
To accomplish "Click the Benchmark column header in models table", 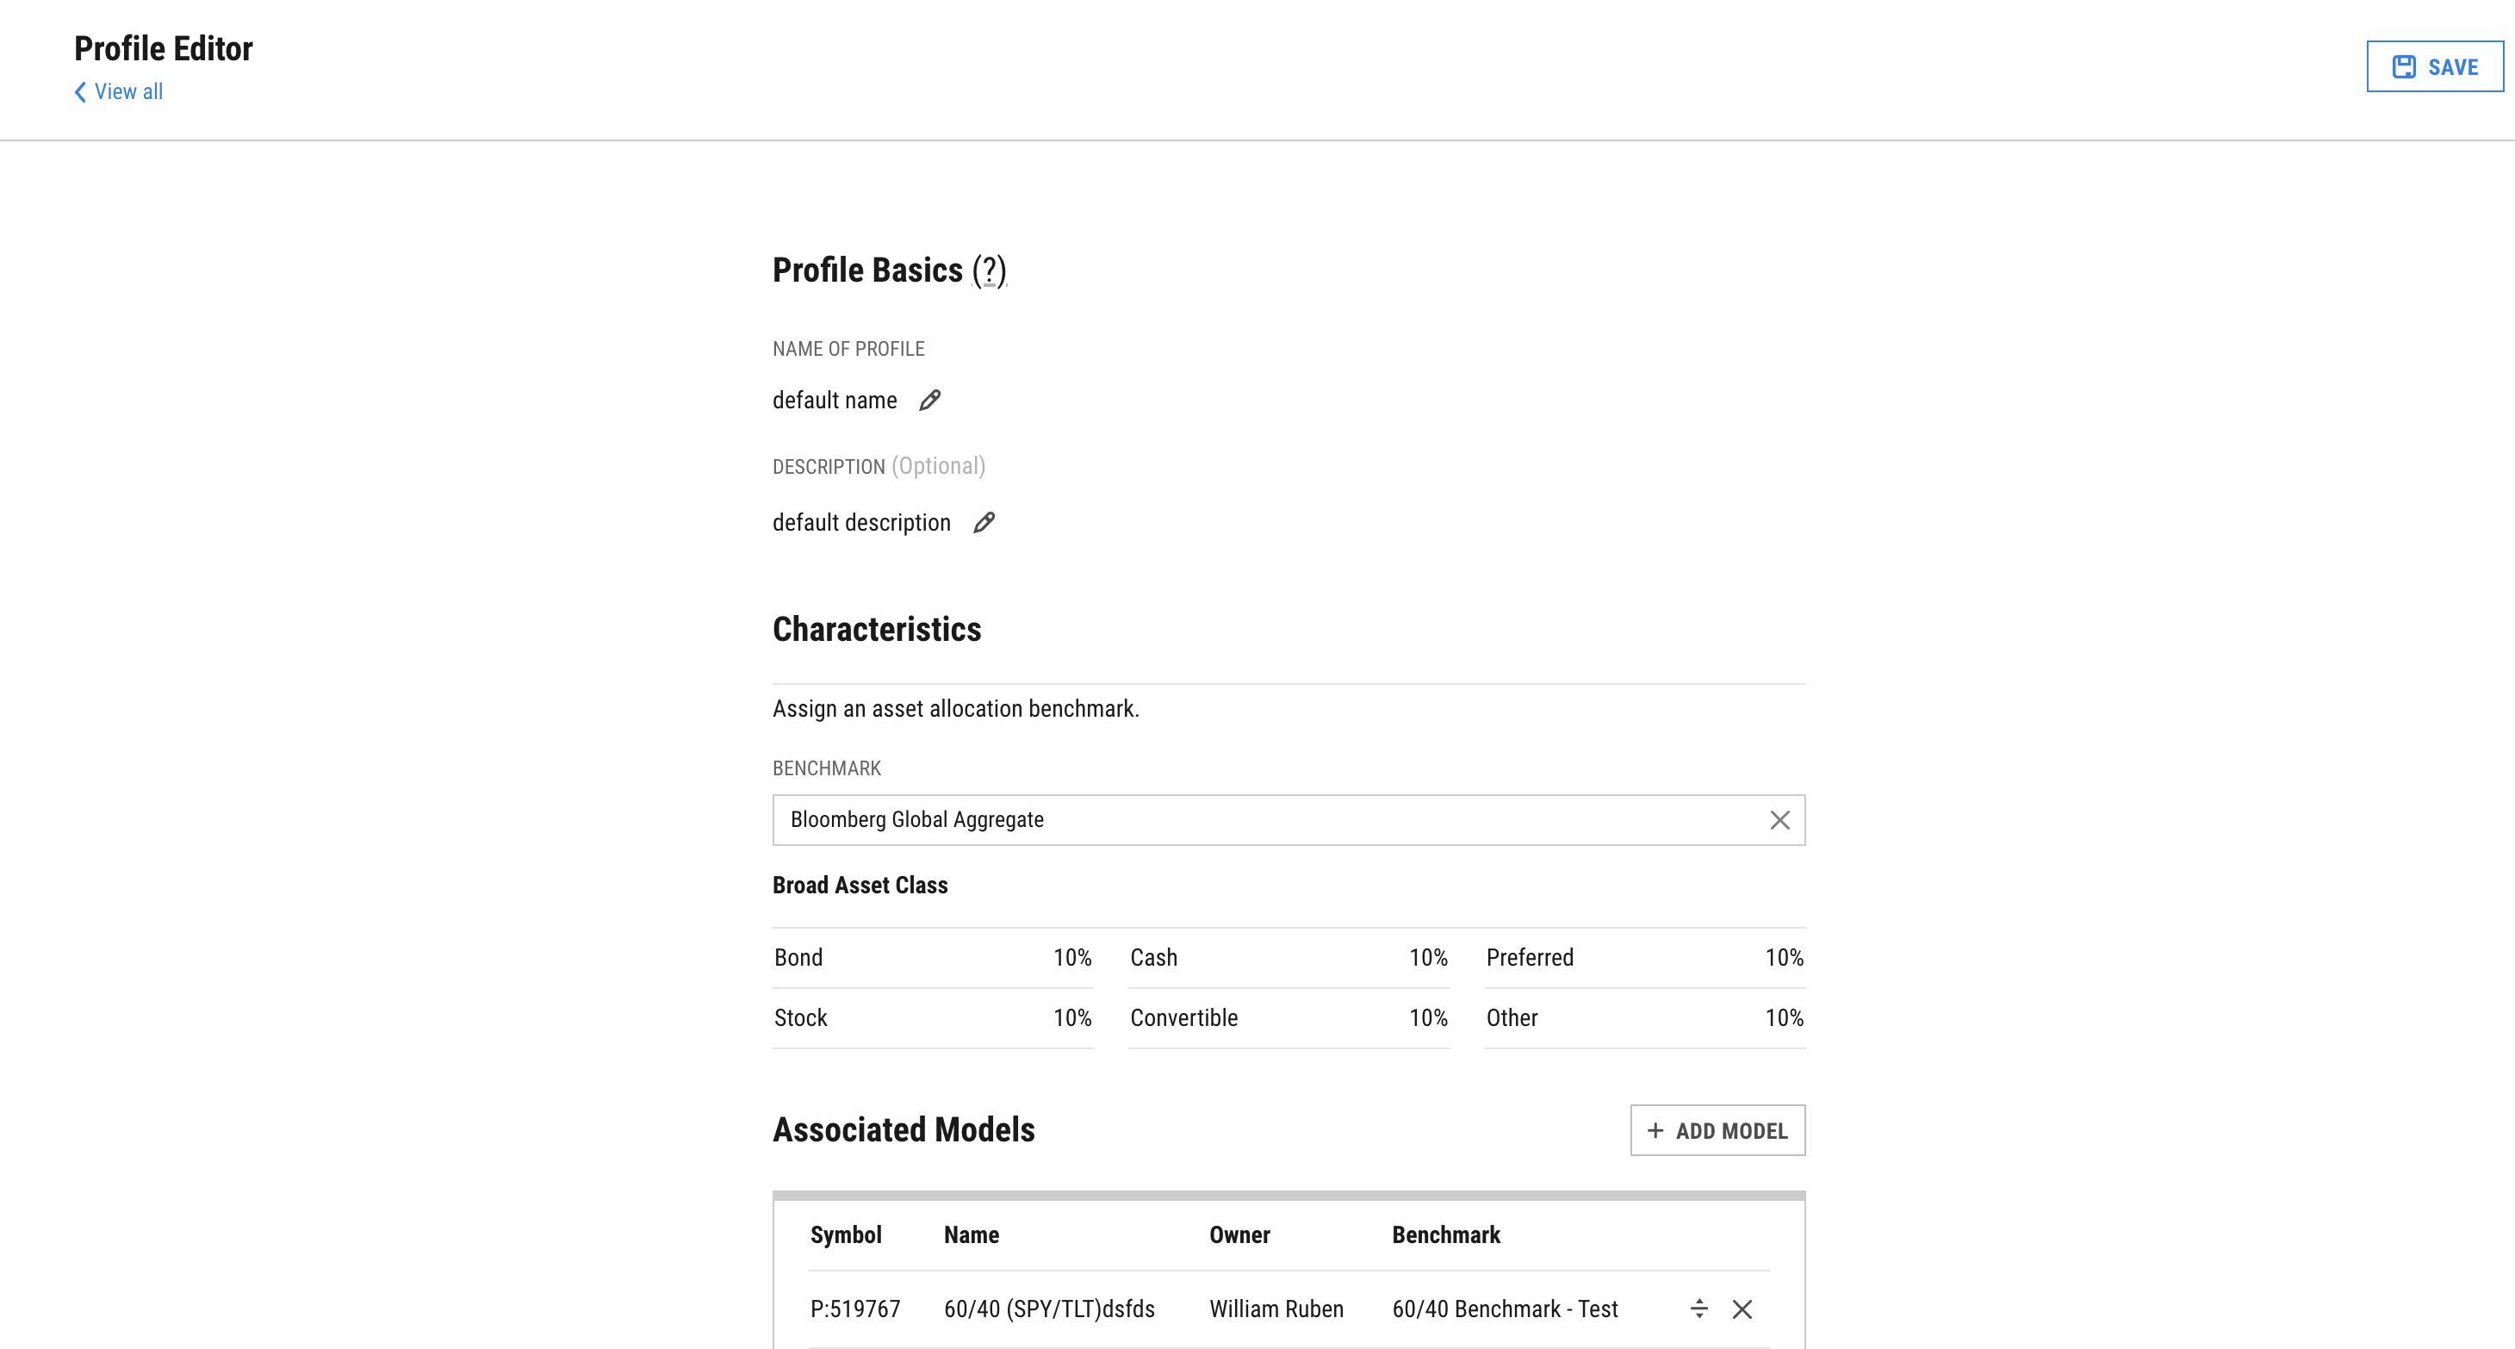I will 1446,1234.
